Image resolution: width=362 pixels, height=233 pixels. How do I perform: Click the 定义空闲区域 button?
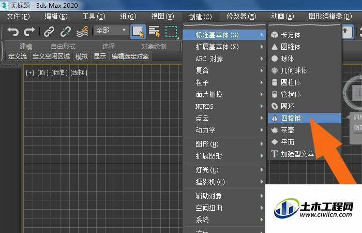(51, 56)
